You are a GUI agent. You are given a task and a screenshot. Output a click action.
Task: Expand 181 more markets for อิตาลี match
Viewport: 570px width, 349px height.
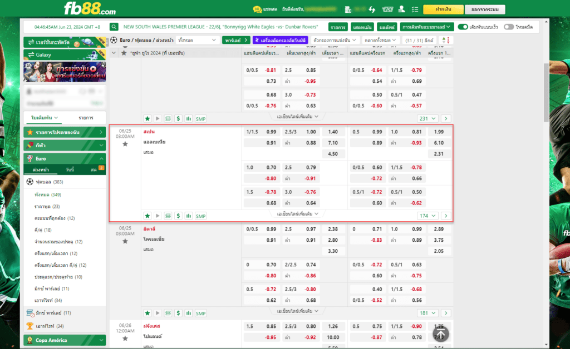[x=427, y=313]
